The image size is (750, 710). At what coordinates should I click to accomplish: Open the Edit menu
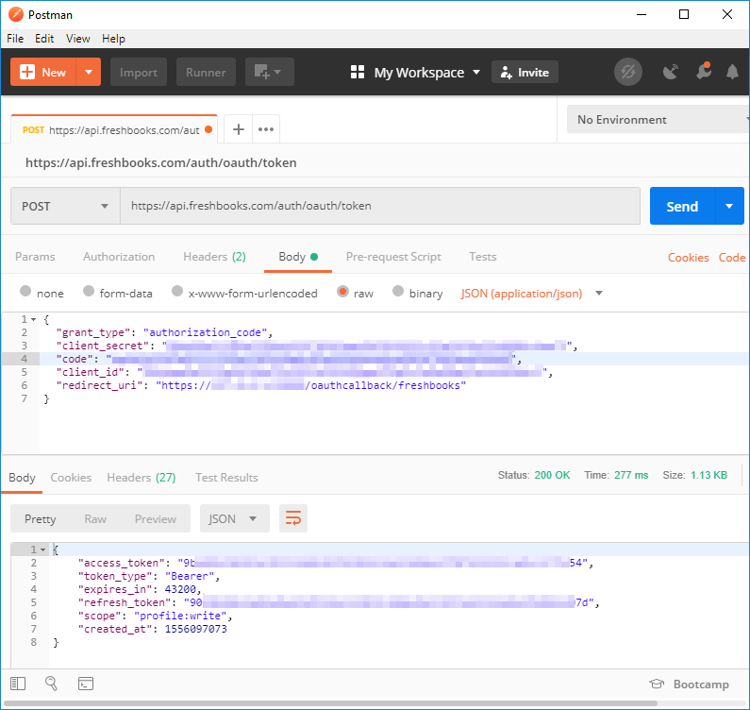44,39
